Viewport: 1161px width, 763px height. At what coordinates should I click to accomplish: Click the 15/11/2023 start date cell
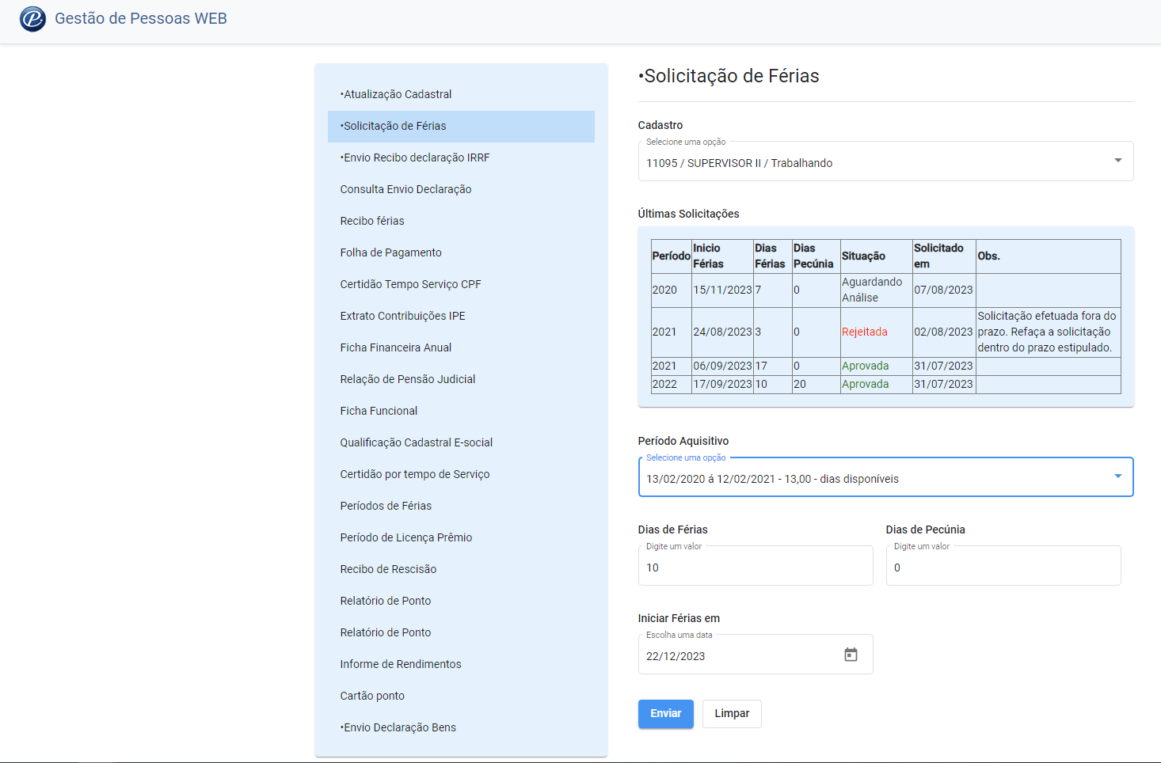[722, 290]
